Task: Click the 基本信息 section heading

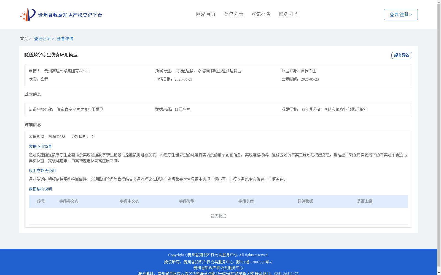Action: pyautogui.click(x=33, y=95)
